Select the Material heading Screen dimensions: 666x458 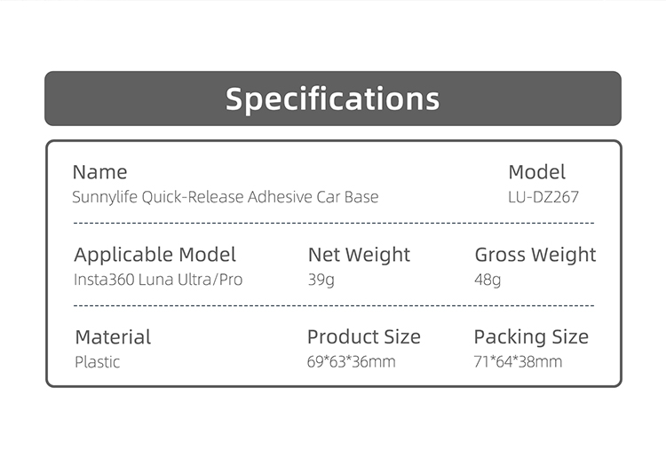click(x=113, y=337)
